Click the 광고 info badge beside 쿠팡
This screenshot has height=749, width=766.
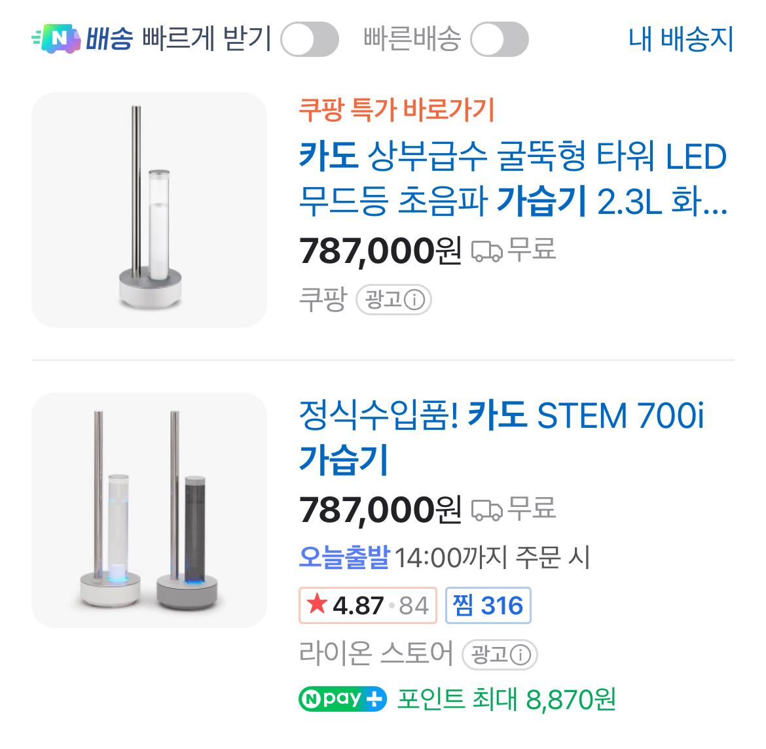(x=393, y=300)
